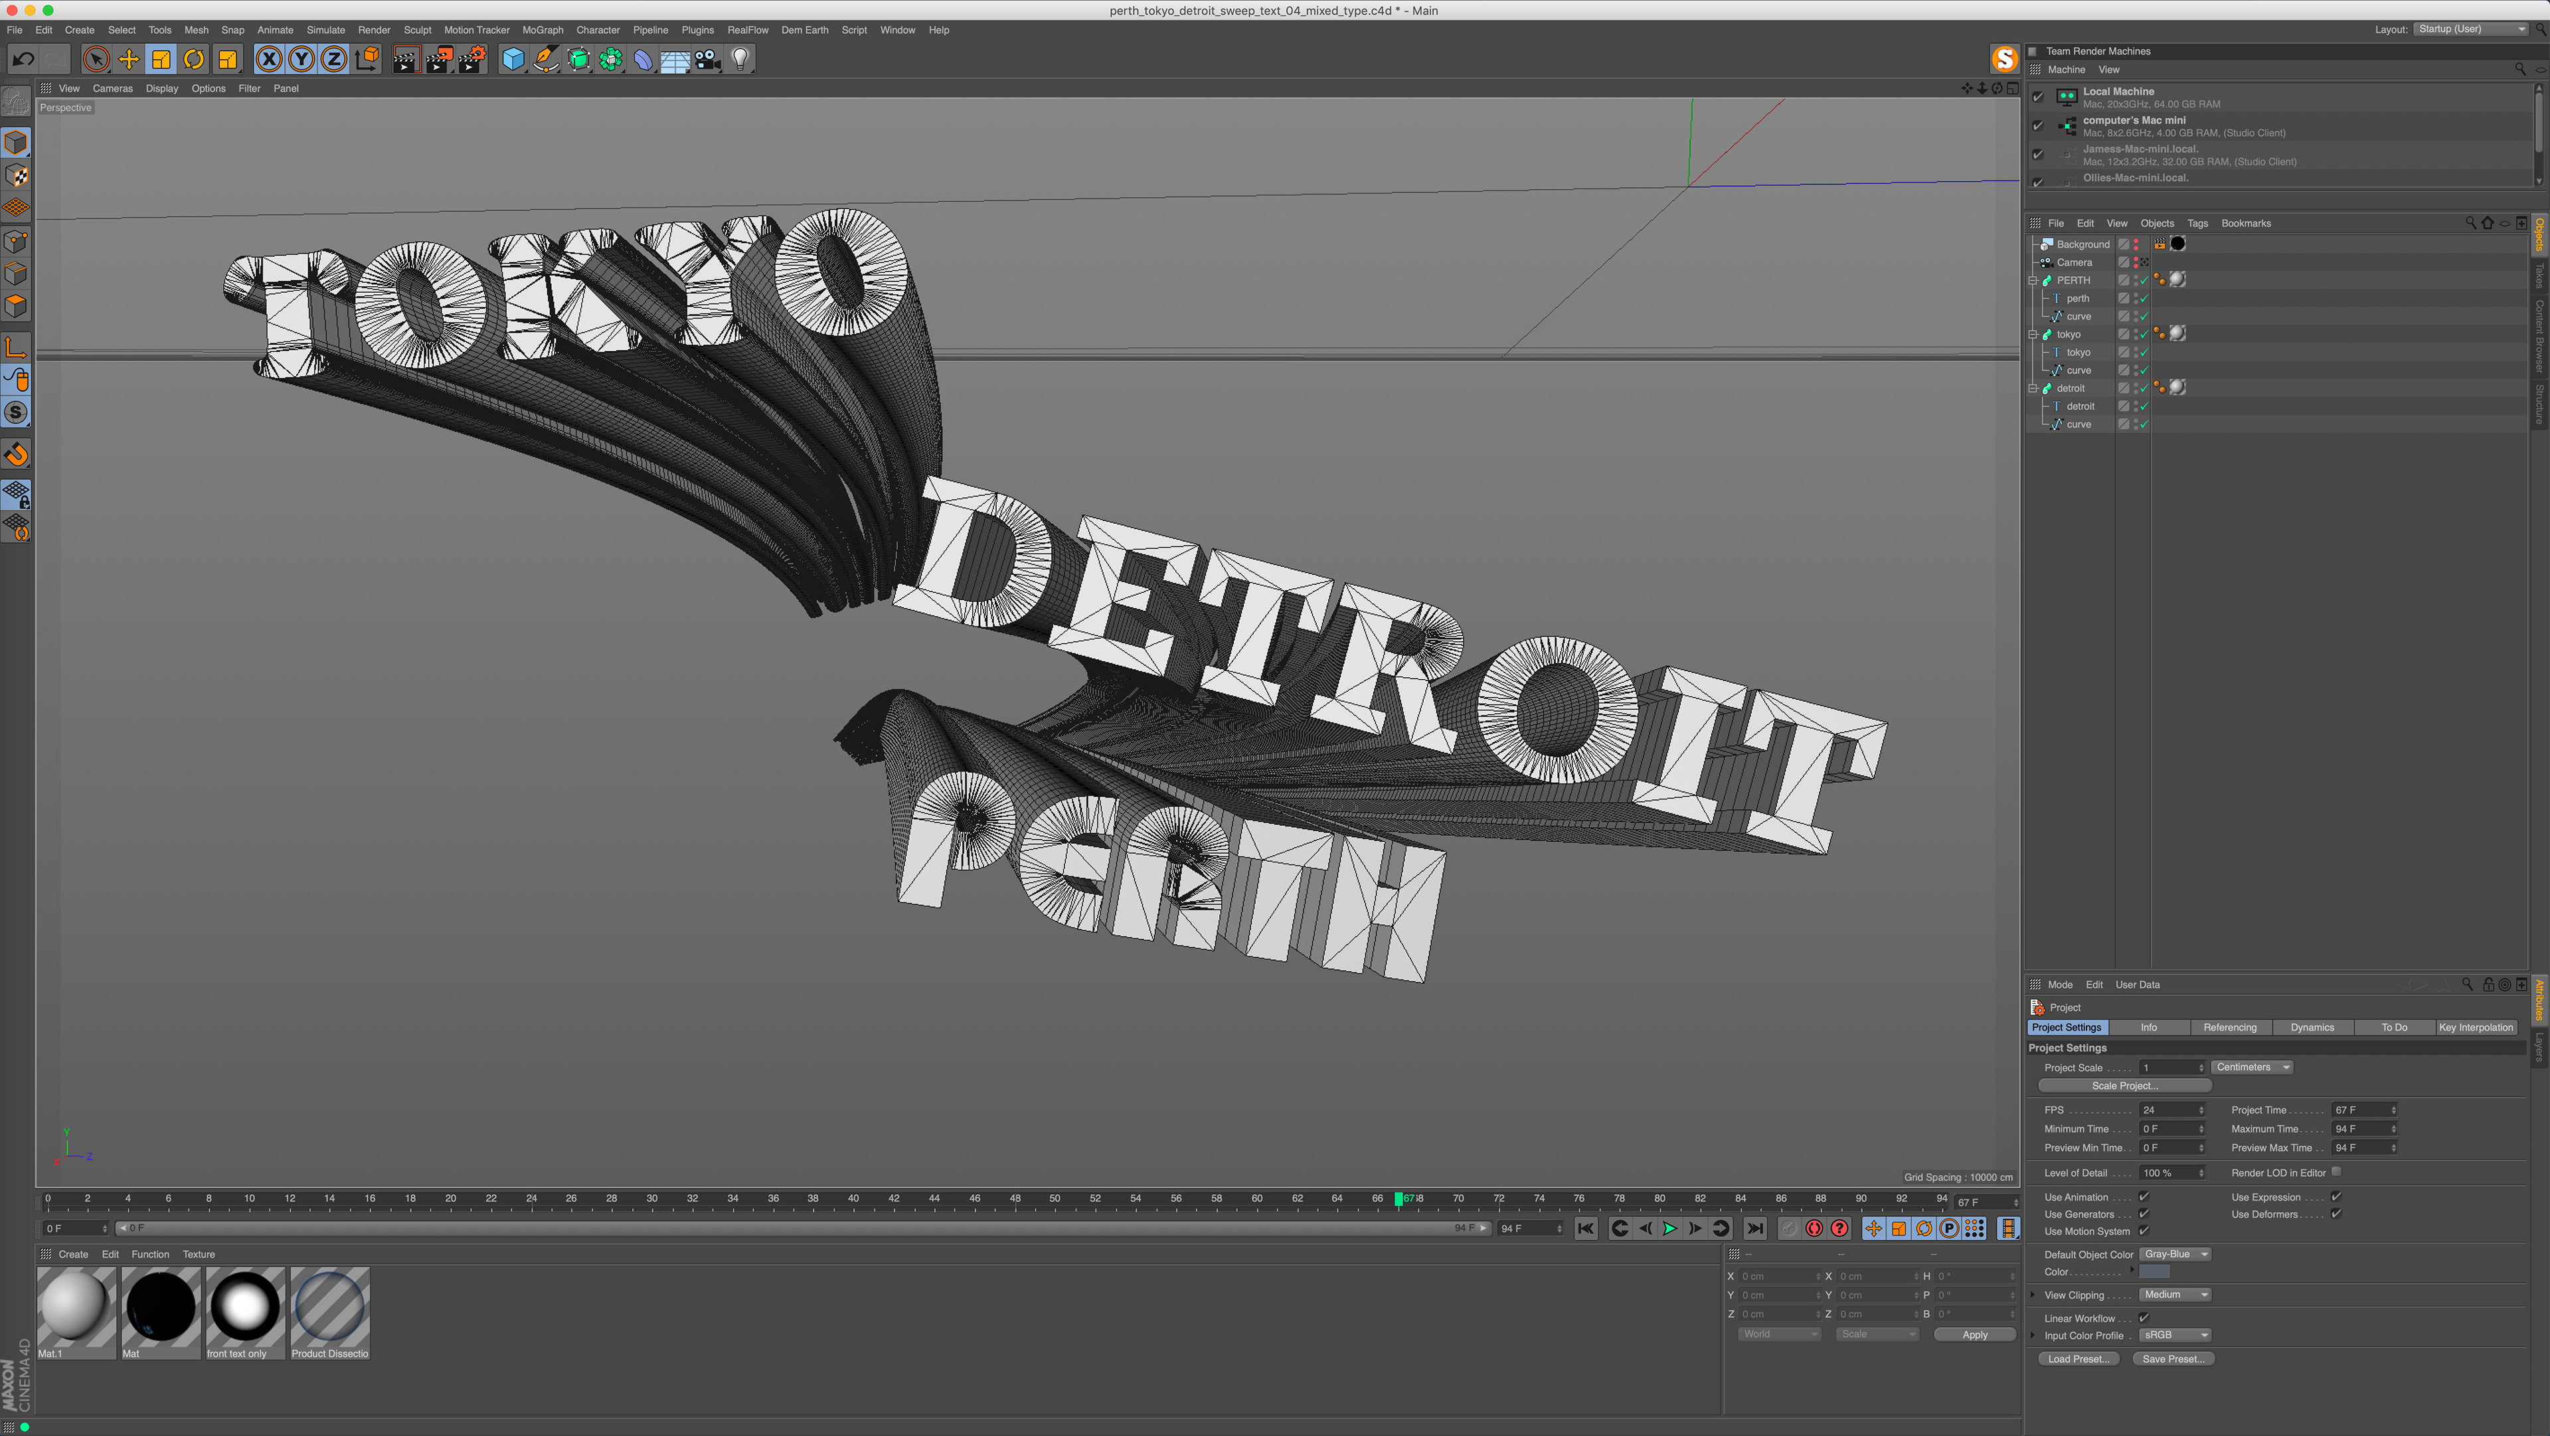2550x1436 pixels.
Task: Uncheck Local Machine in Team Render
Action: click(2037, 97)
